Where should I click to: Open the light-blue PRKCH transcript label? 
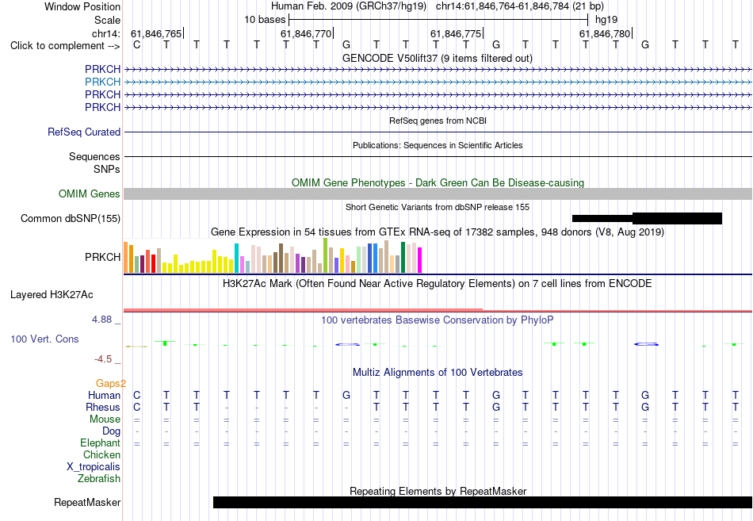[102, 82]
